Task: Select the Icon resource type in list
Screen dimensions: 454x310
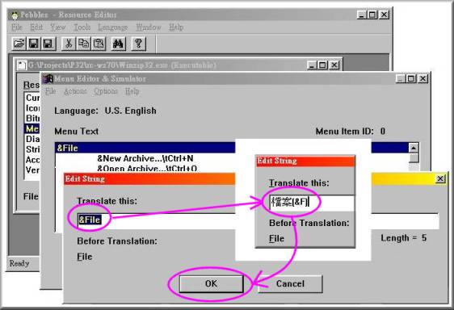Action: (x=32, y=108)
